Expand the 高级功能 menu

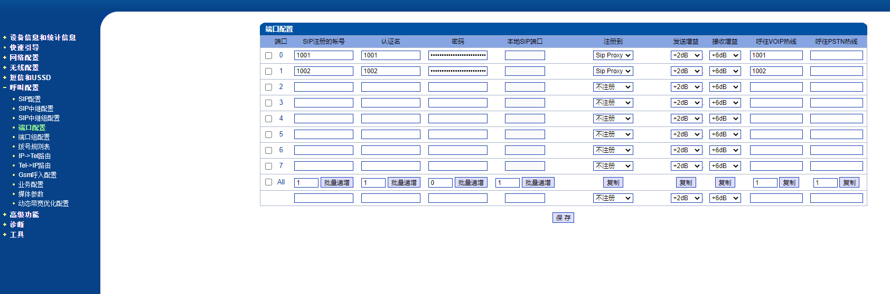pyautogui.click(x=24, y=214)
